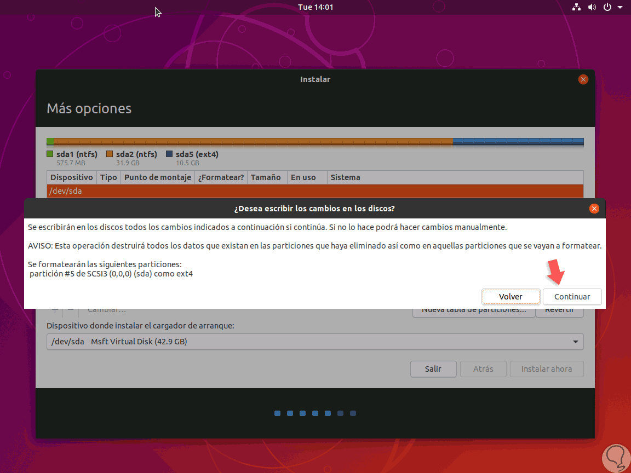631x473 pixels.
Task: Expand the system menu arrow in top bar
Action: point(619,7)
